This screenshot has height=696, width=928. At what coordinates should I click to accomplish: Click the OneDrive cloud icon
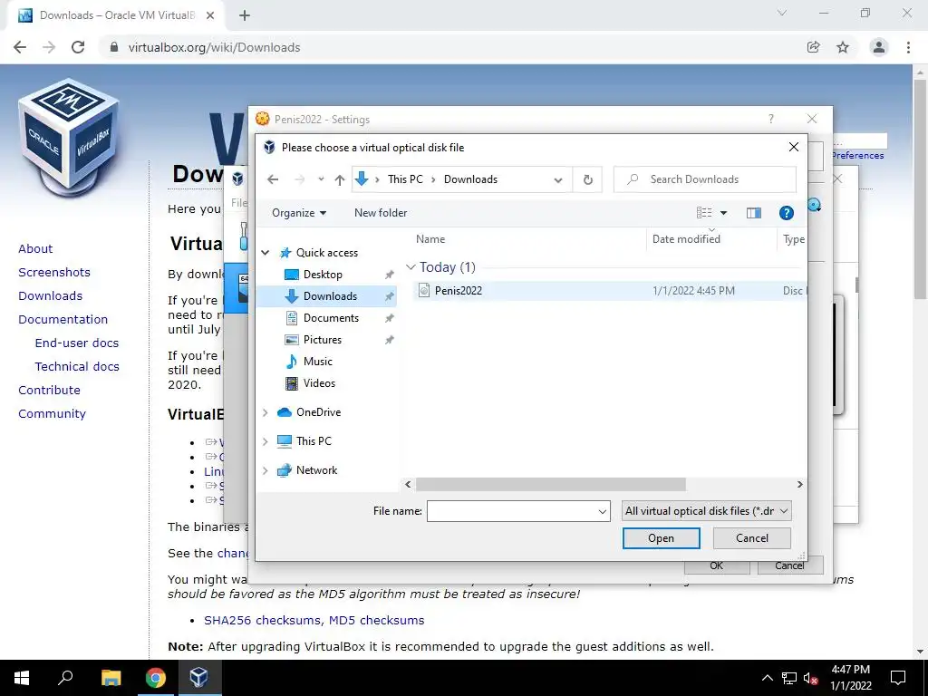pyautogui.click(x=285, y=412)
